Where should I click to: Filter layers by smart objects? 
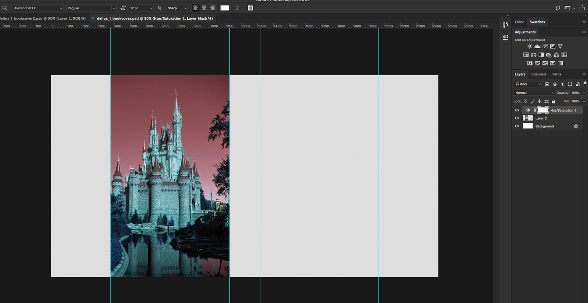tap(577, 84)
